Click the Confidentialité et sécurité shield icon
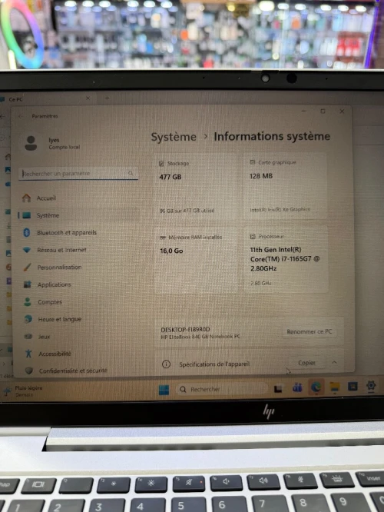The image size is (384, 512). pos(29,371)
